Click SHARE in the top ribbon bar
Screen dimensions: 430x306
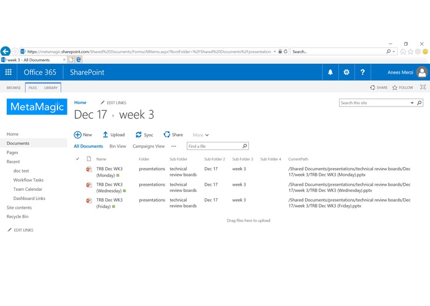tap(379, 87)
